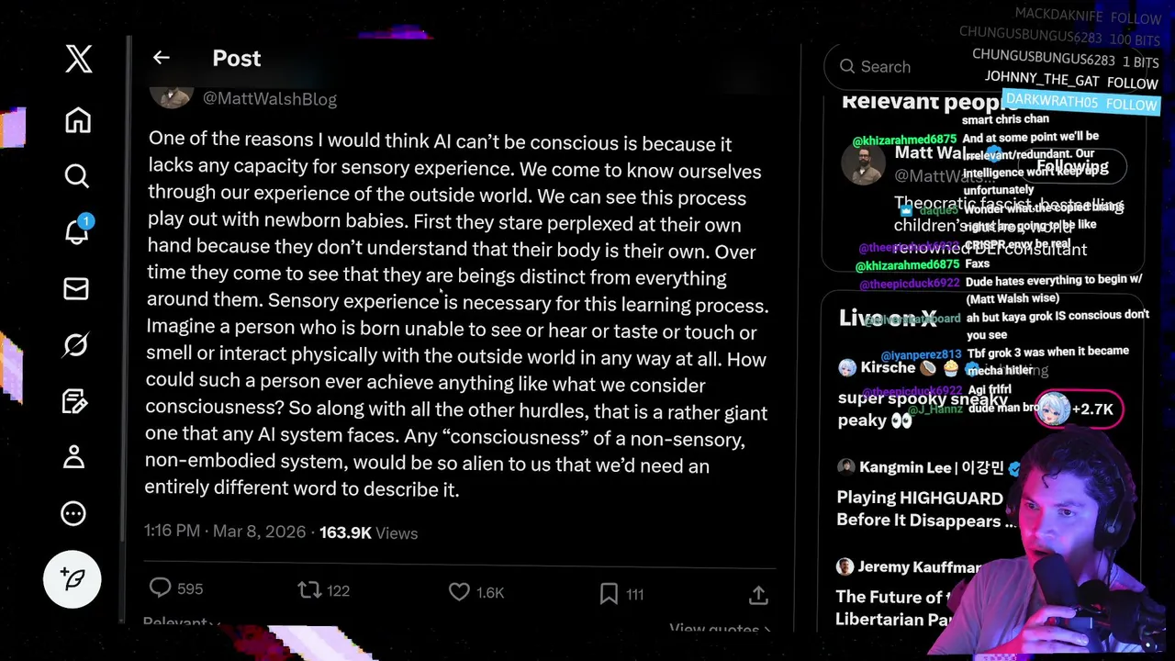The height and width of the screenshot is (661, 1175).
Task: Click the X logo in the sidebar
Action: pyautogui.click(x=79, y=59)
